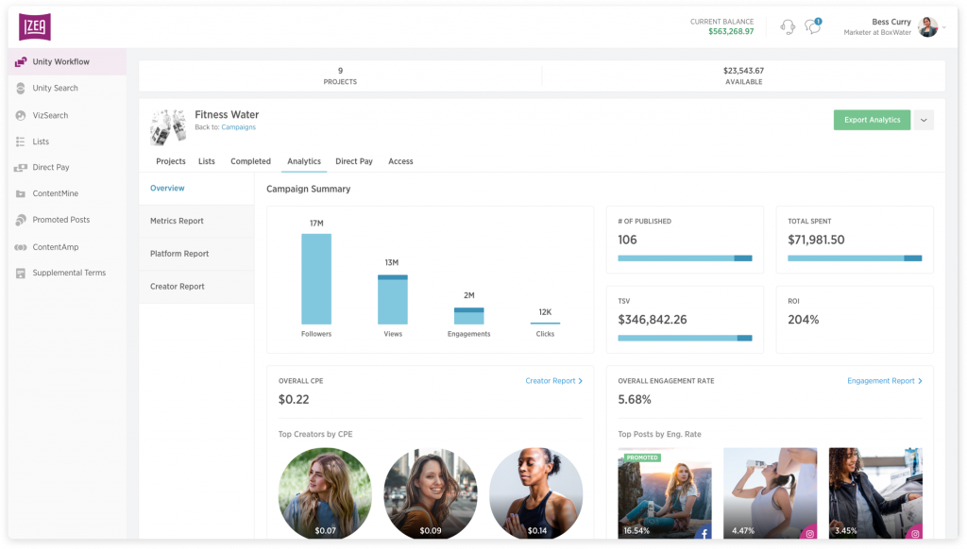967x549 pixels.
Task: Switch to the Direct Pay tab
Action: (354, 161)
